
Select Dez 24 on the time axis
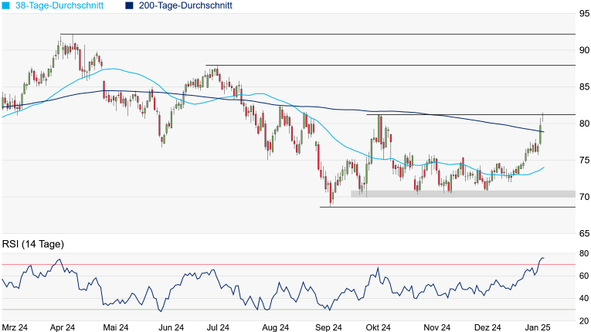pyautogui.click(x=487, y=327)
